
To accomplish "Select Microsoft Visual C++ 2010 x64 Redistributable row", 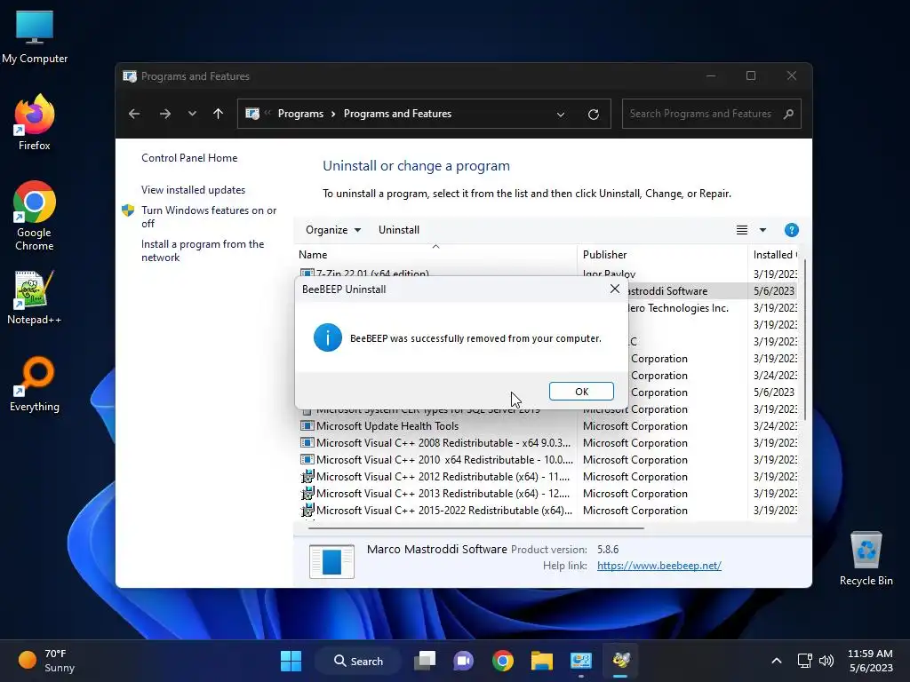I will [547, 459].
